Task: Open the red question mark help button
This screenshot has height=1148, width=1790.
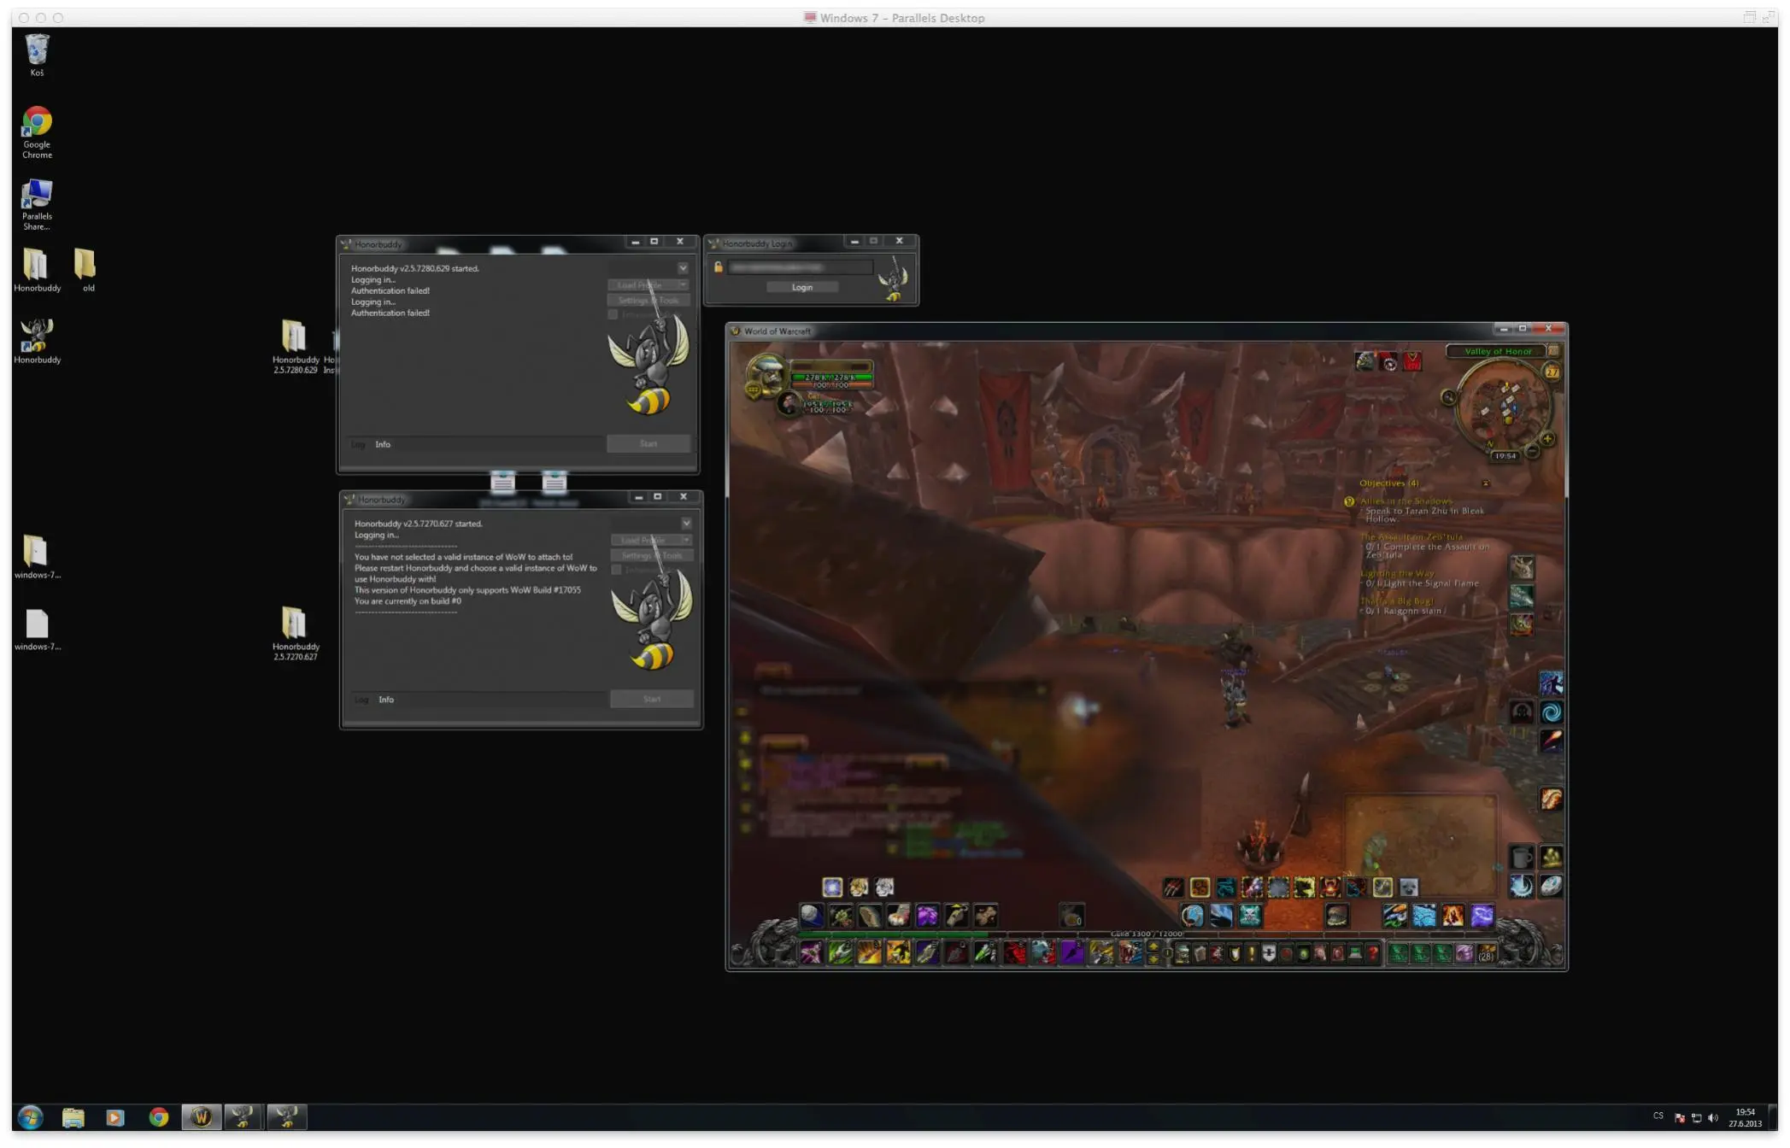Action: click(1372, 953)
